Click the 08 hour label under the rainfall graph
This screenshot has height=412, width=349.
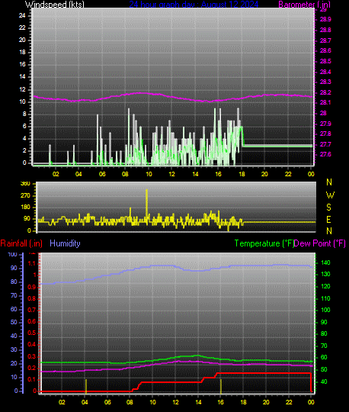pyautogui.click(x=130, y=402)
